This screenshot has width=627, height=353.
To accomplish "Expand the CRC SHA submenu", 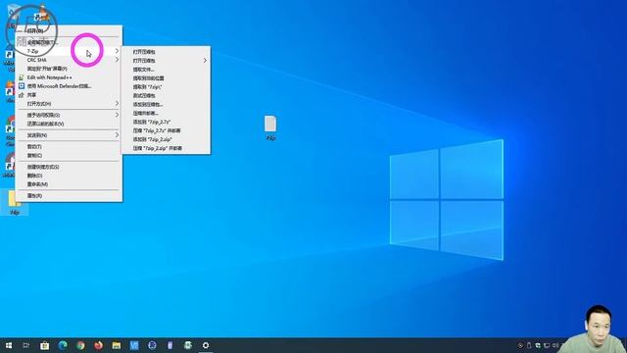I will (69, 60).
